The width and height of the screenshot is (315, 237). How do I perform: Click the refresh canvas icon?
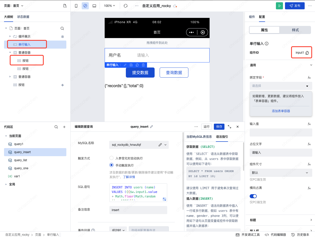(126, 6)
